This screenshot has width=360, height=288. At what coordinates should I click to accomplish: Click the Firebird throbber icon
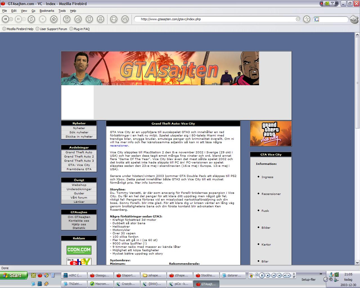point(354,19)
